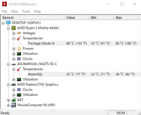This screenshot has width=141, height=115.
Task: Click the MouseComputer NL53RU motherboard icon
Action: point(14,105)
